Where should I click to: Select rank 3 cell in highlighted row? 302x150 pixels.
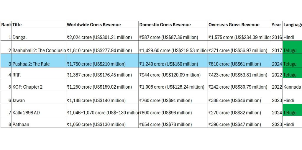point(6,61)
